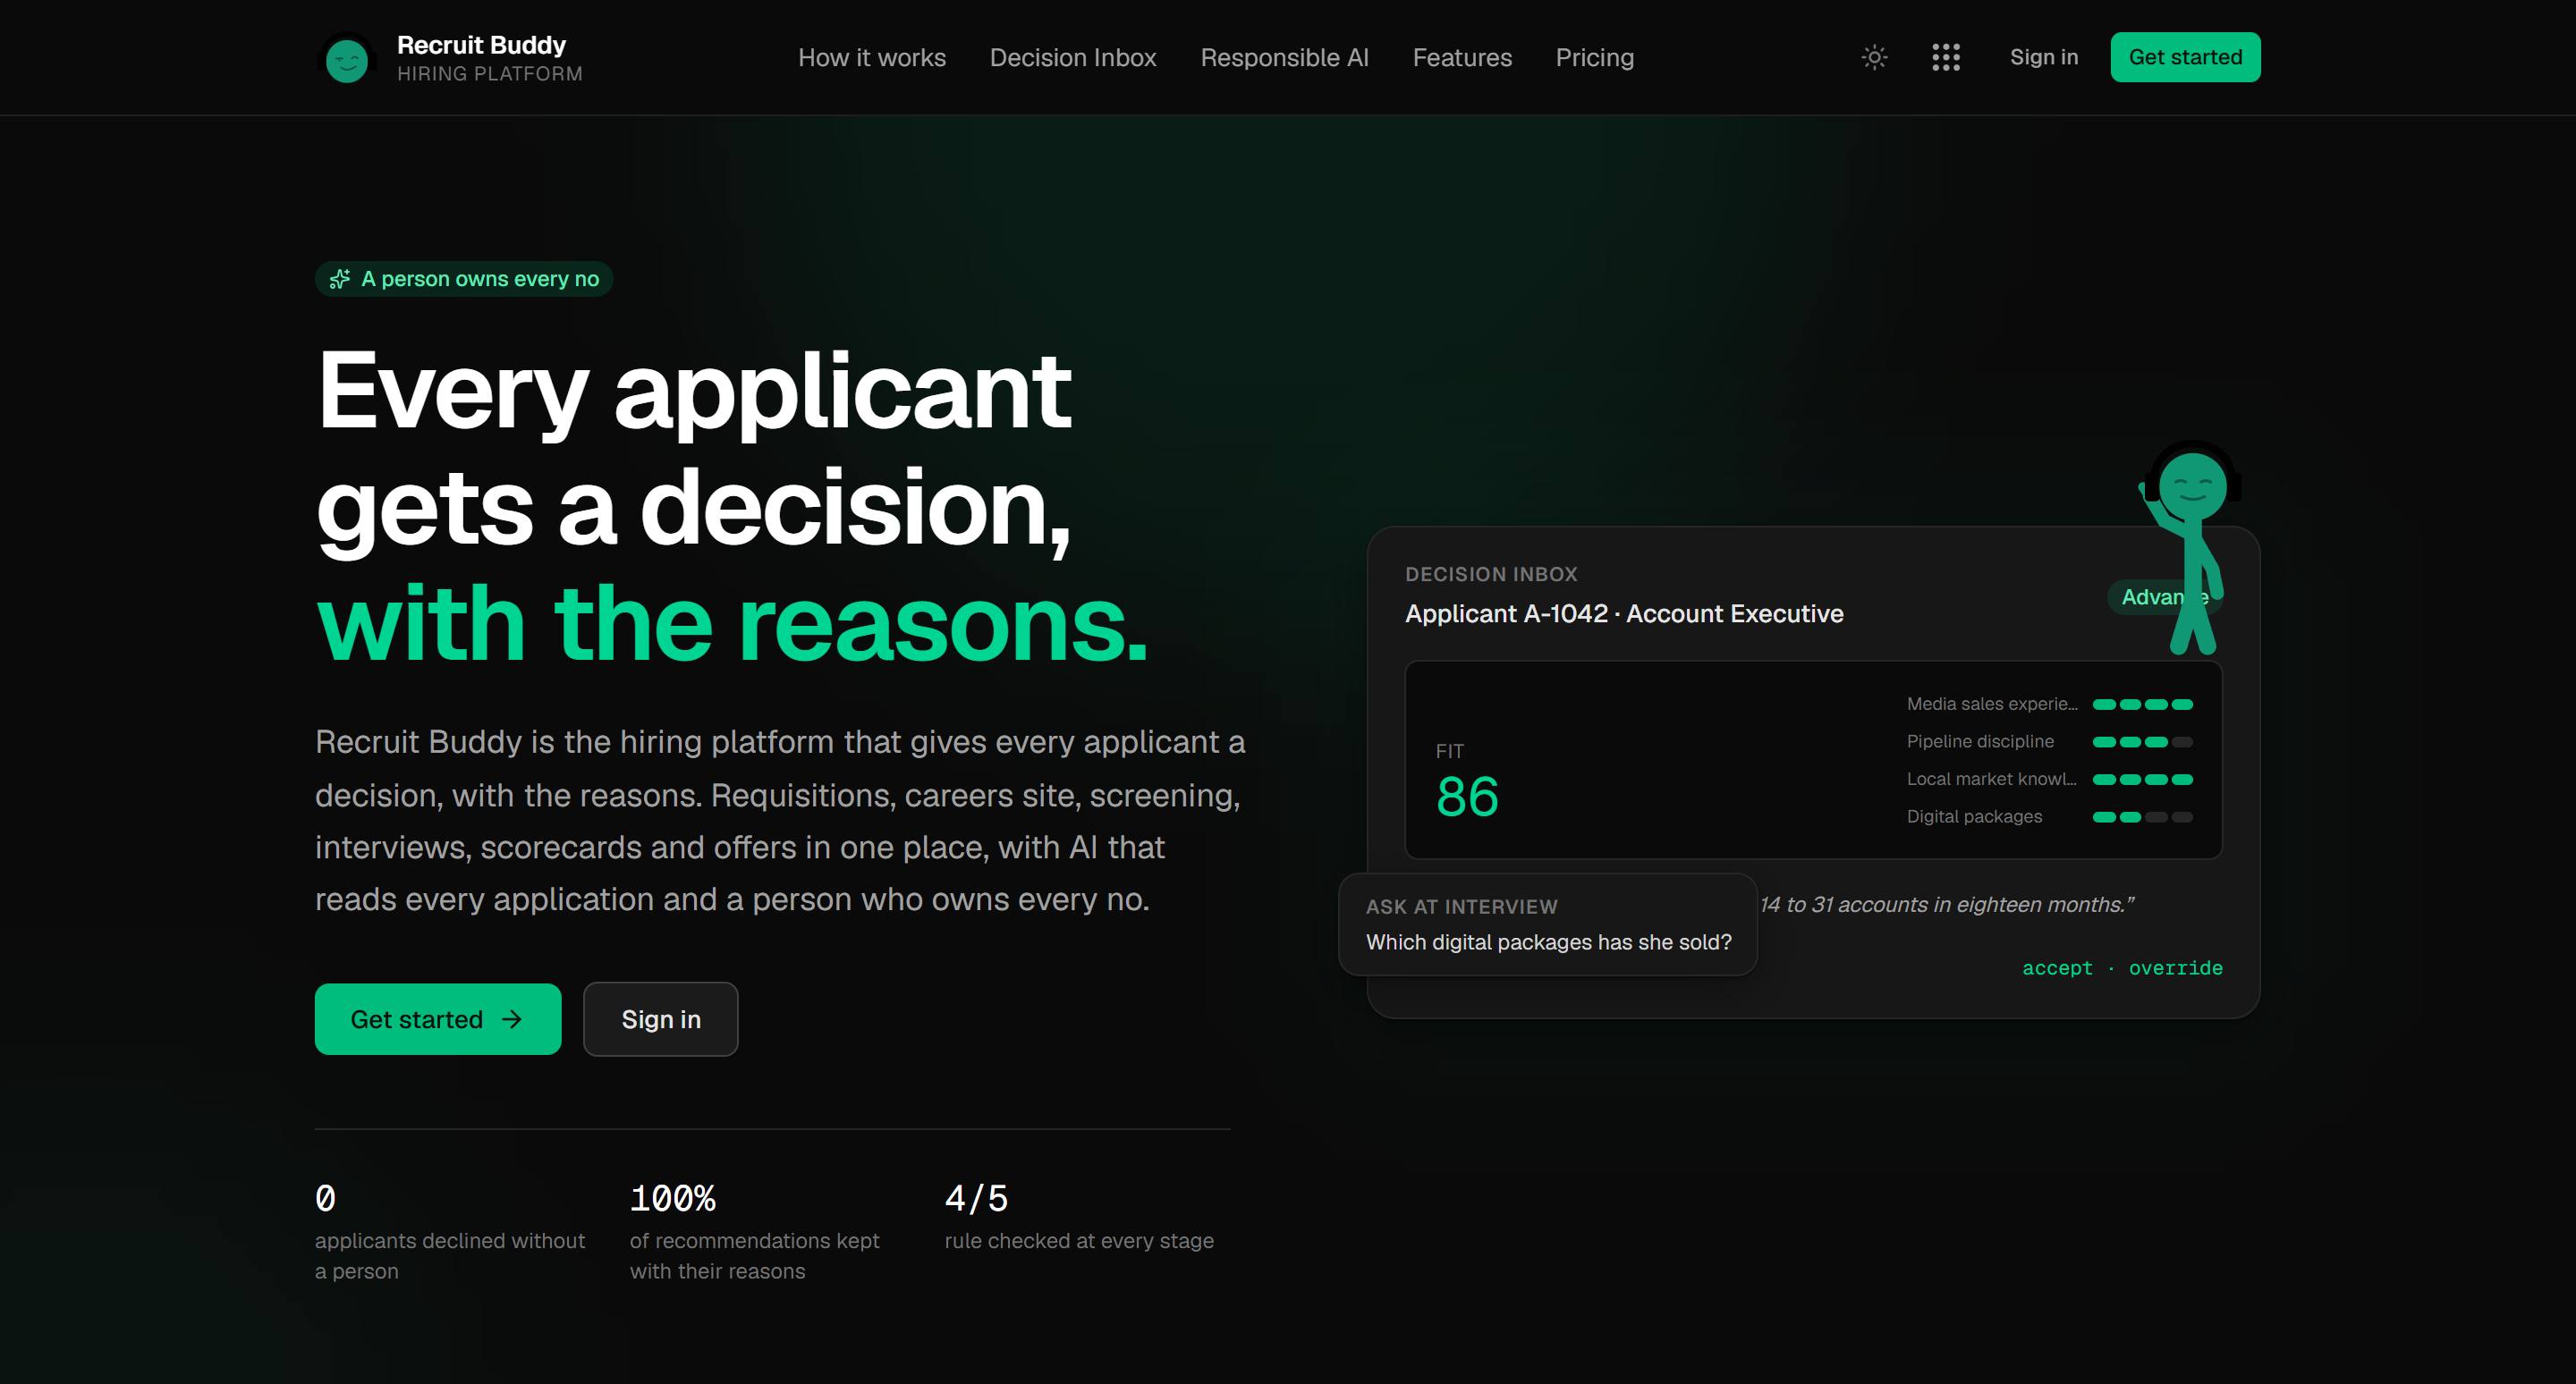Click the Recruit Buddy brand name text
Viewport: 2576px width, 1384px height.
[481, 45]
